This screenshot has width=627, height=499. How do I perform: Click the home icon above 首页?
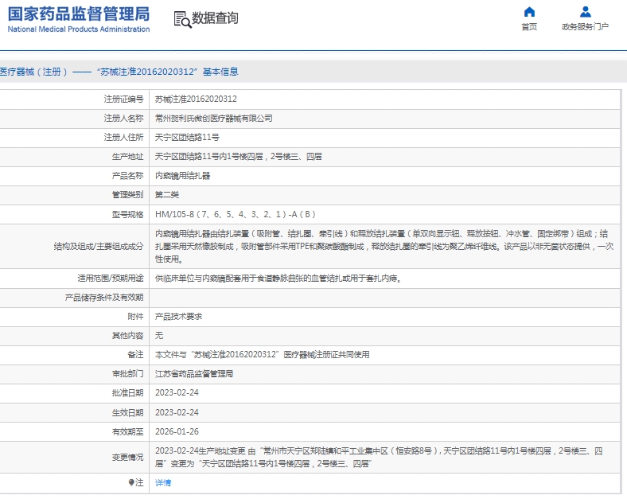pos(529,12)
